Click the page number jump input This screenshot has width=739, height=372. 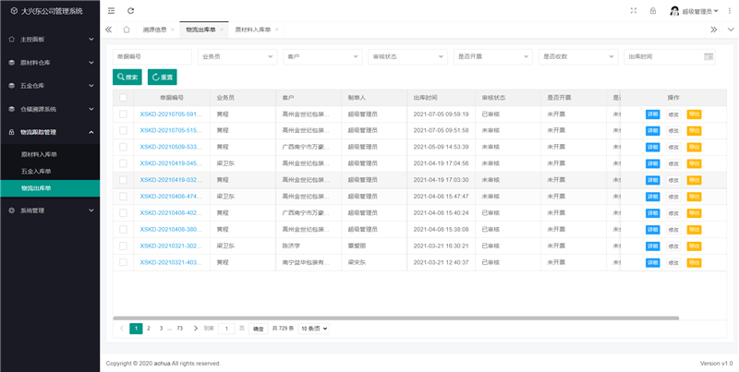click(226, 329)
